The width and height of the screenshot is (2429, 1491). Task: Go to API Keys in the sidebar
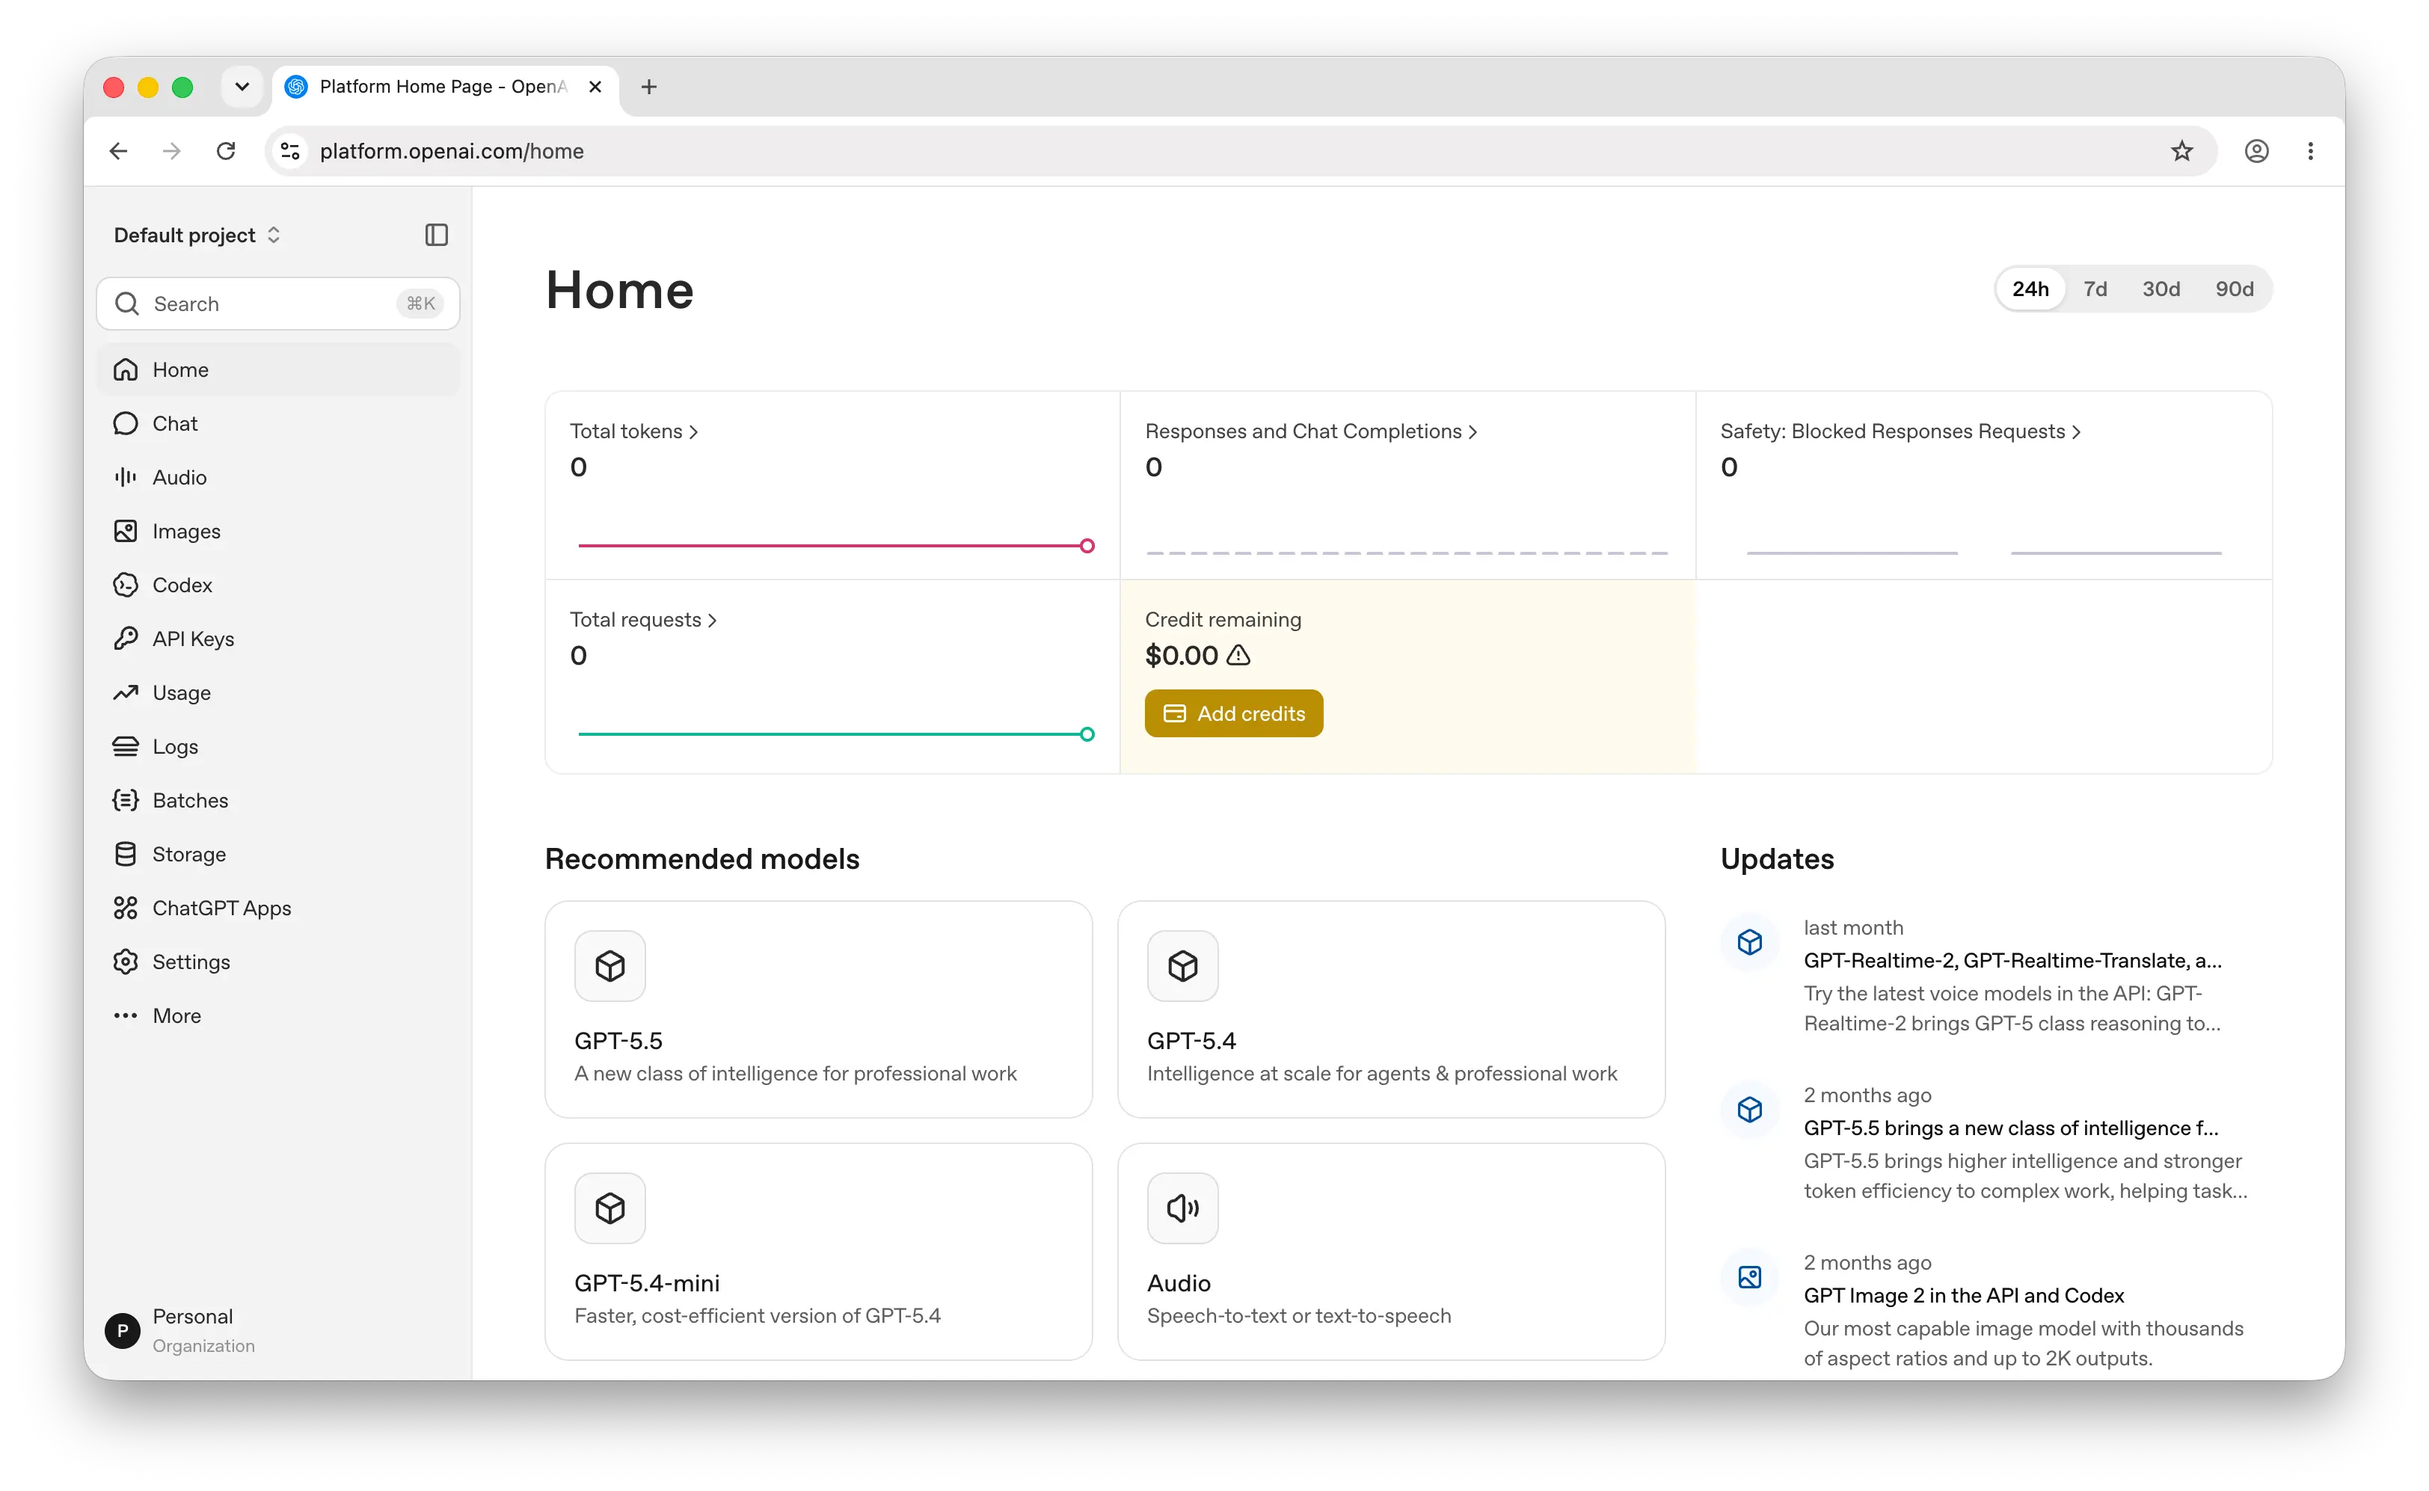click(x=278, y=639)
